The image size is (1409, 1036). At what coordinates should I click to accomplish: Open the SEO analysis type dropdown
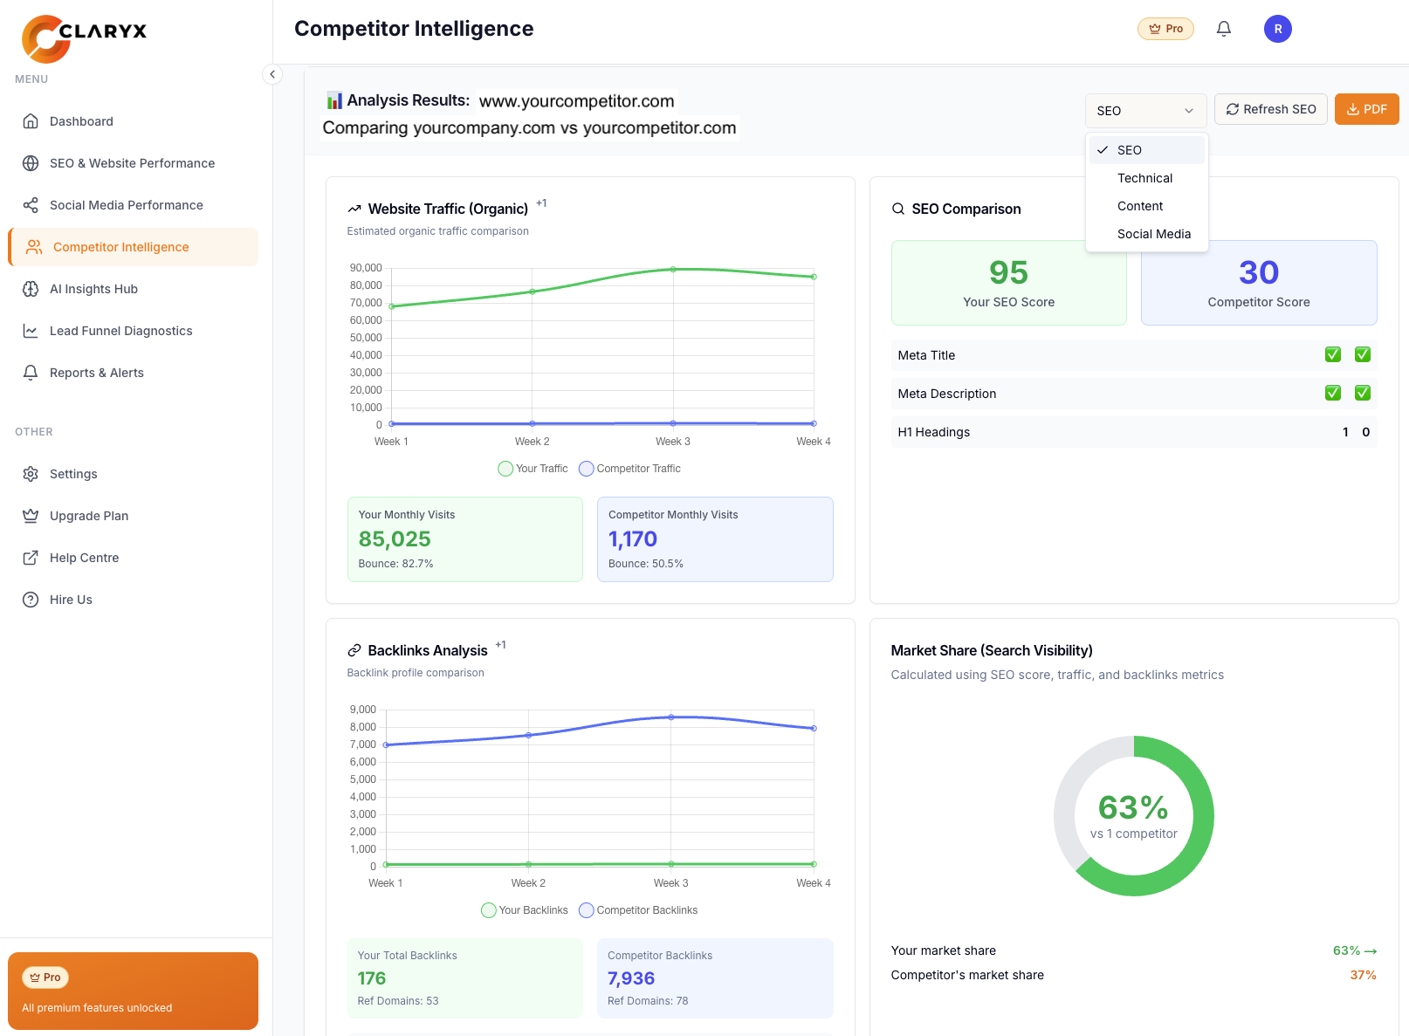tap(1144, 111)
